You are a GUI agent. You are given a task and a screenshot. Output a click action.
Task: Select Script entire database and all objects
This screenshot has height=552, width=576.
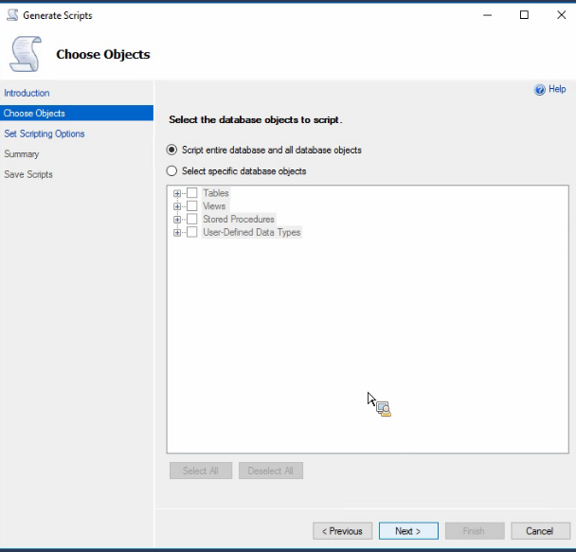[171, 150]
